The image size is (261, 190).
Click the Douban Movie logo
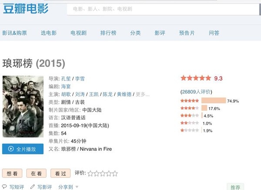coord(26,9)
